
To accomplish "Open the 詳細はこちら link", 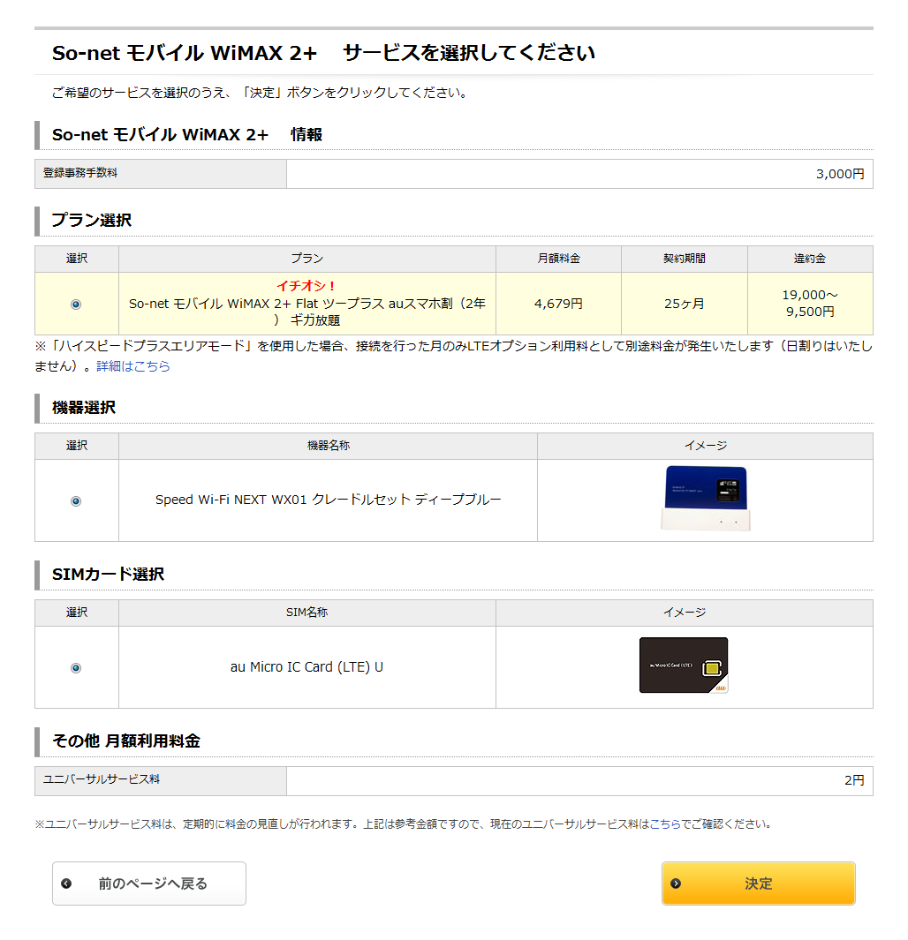I will click(133, 365).
